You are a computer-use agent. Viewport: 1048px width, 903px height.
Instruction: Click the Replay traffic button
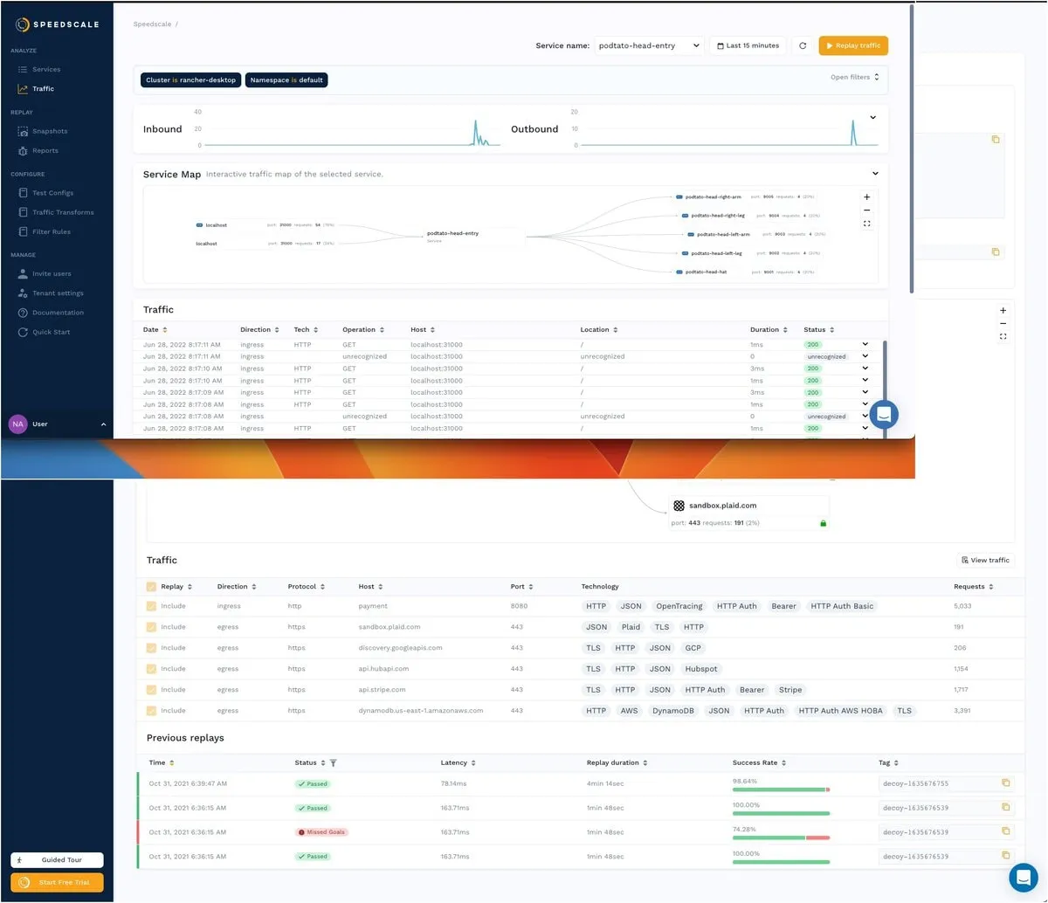pyautogui.click(x=853, y=45)
